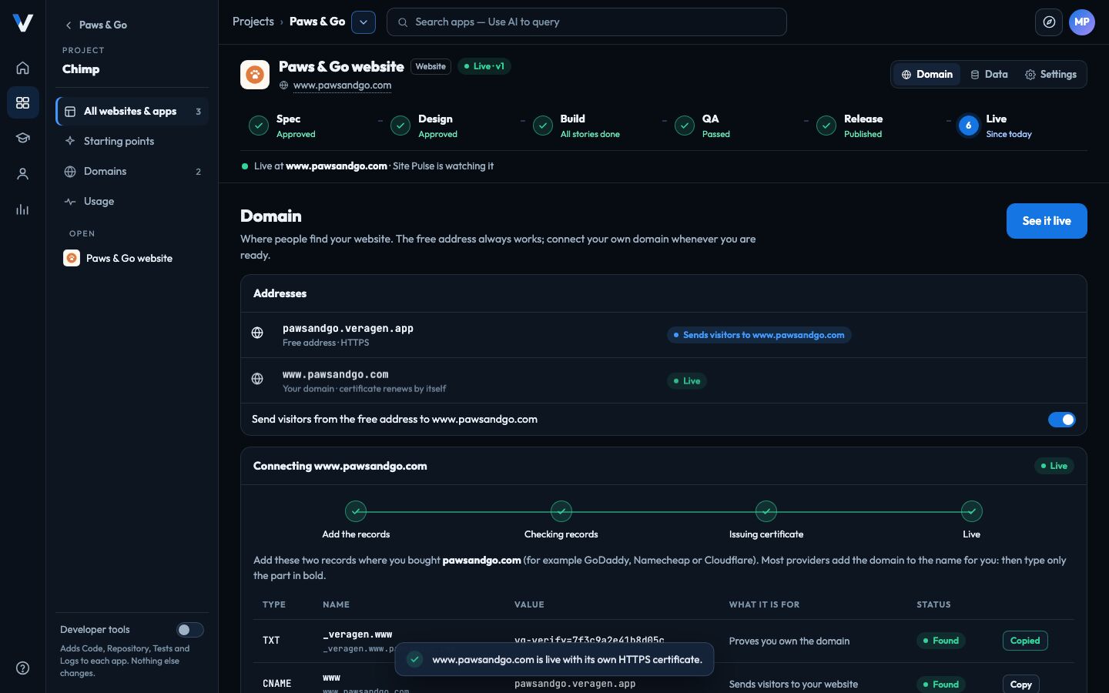The image size is (1109, 693).
Task: Expand the Paws & Go project dropdown
Action: [364, 22]
